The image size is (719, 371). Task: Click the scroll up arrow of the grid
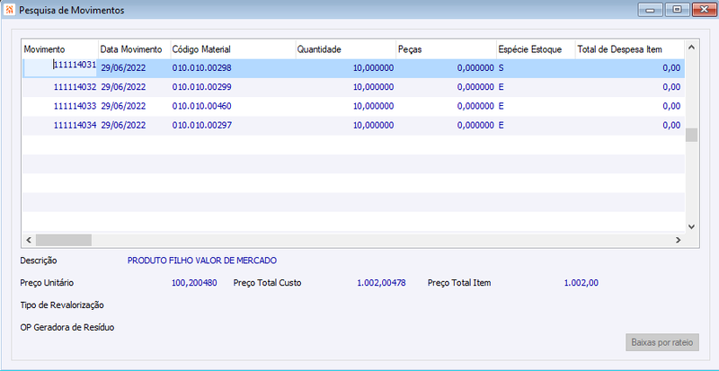click(x=692, y=48)
